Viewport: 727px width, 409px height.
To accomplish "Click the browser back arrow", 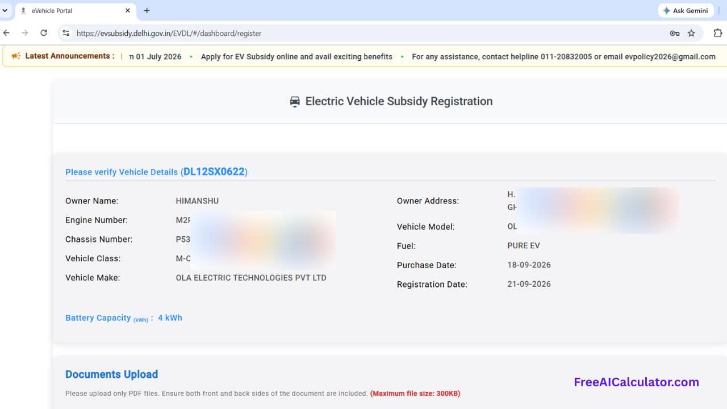I will click(6, 33).
